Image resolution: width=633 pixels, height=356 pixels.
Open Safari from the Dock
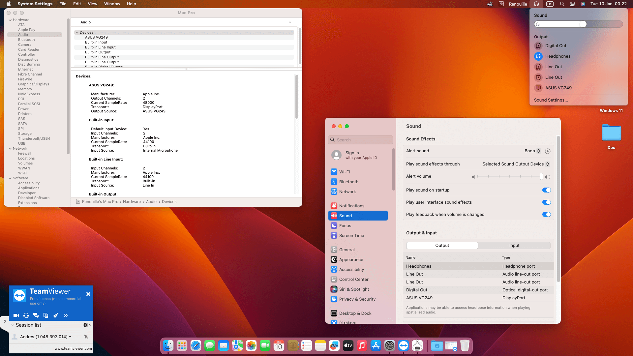196,345
